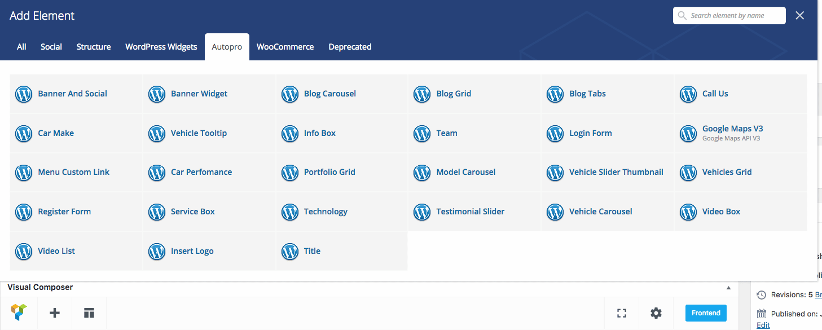Select the Vehicles Grid element
This screenshot has height=330, width=822.
741,172
